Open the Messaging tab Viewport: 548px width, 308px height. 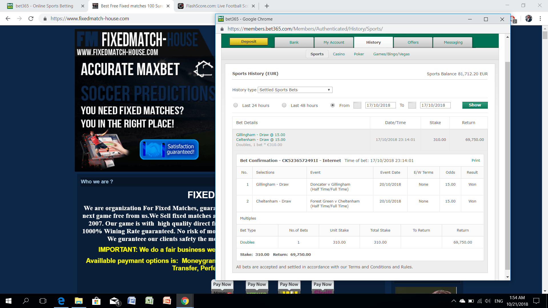pyautogui.click(x=453, y=42)
